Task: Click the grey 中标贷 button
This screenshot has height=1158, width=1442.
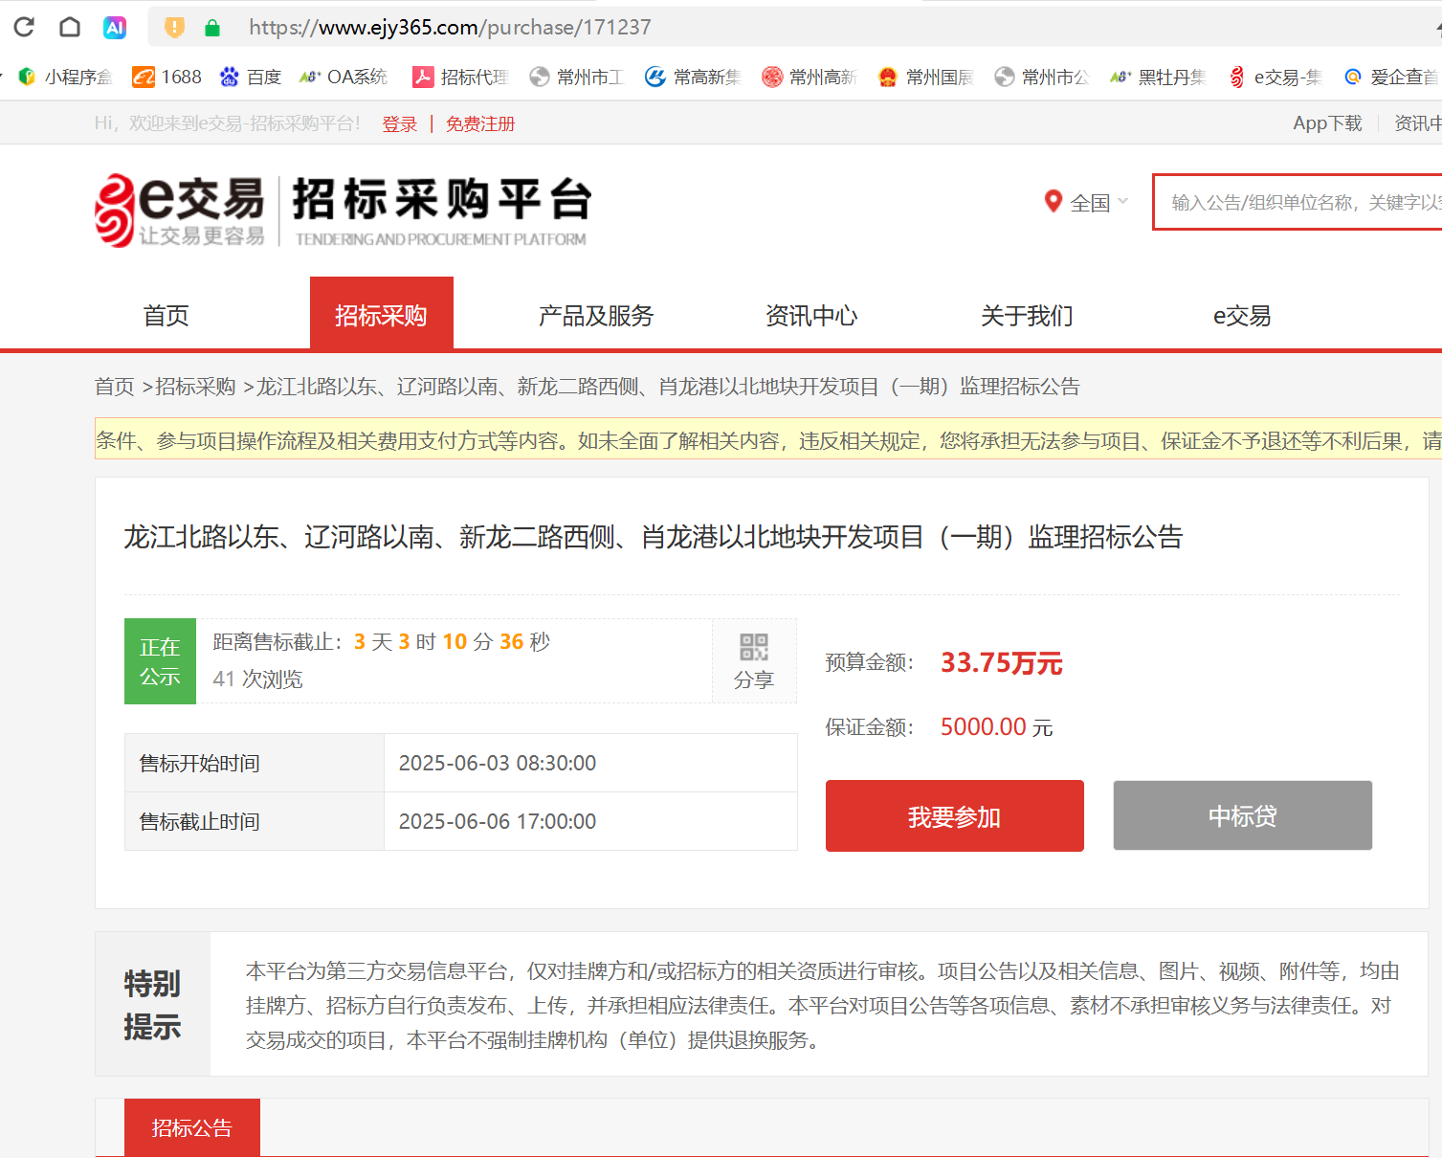Action: pos(1243,815)
